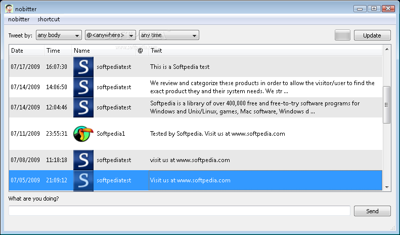Screen dimensions: 400x235
Task: Select tweet 'Softpedia is a library of over 400,000'
Action: 255,107
